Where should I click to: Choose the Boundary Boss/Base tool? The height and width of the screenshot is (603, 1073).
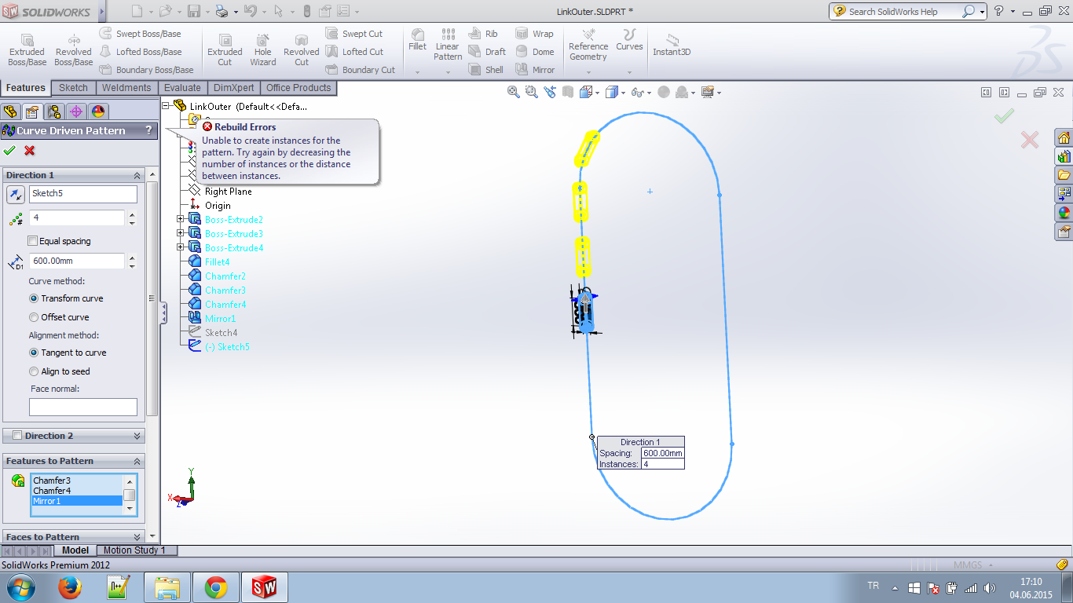click(x=146, y=70)
